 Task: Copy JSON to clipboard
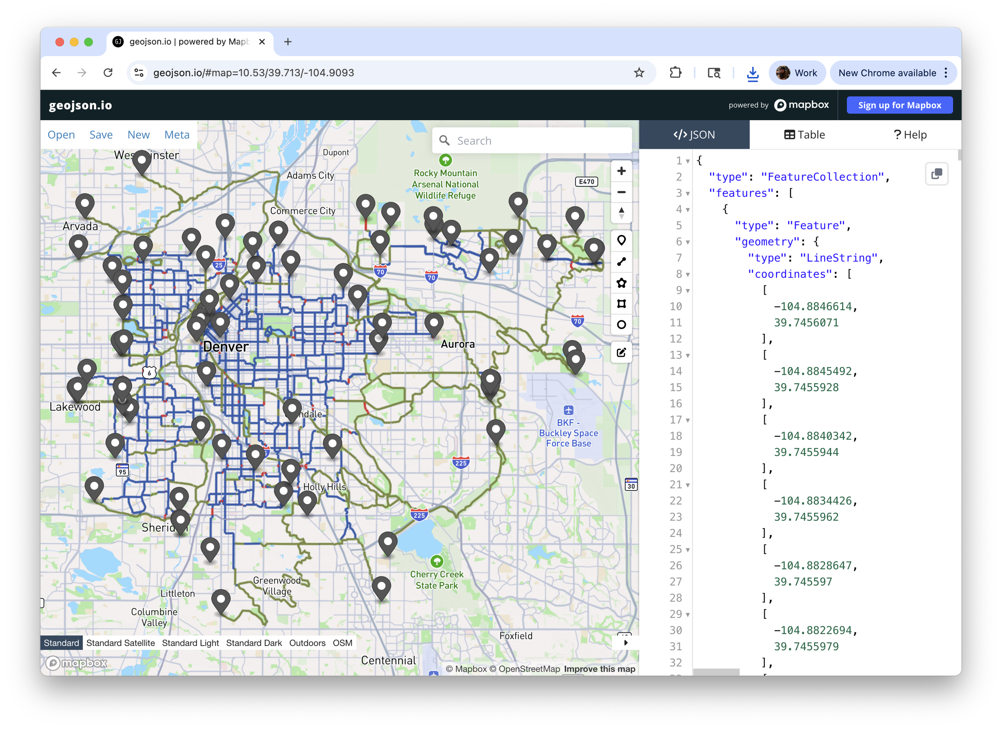(936, 174)
